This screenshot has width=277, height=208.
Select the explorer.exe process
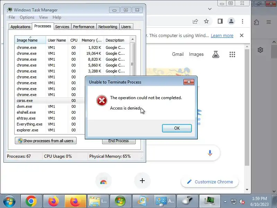50,130
